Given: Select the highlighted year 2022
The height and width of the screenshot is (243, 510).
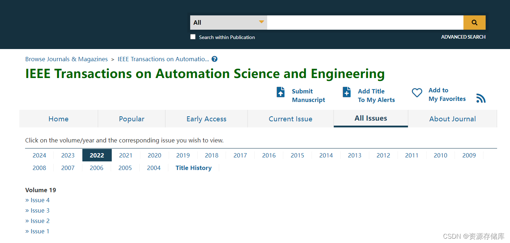Looking at the screenshot, I should click(x=97, y=155).
